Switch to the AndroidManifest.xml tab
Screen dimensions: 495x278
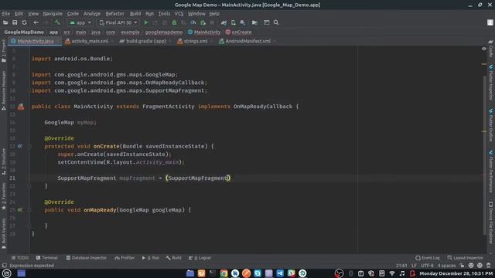point(245,41)
